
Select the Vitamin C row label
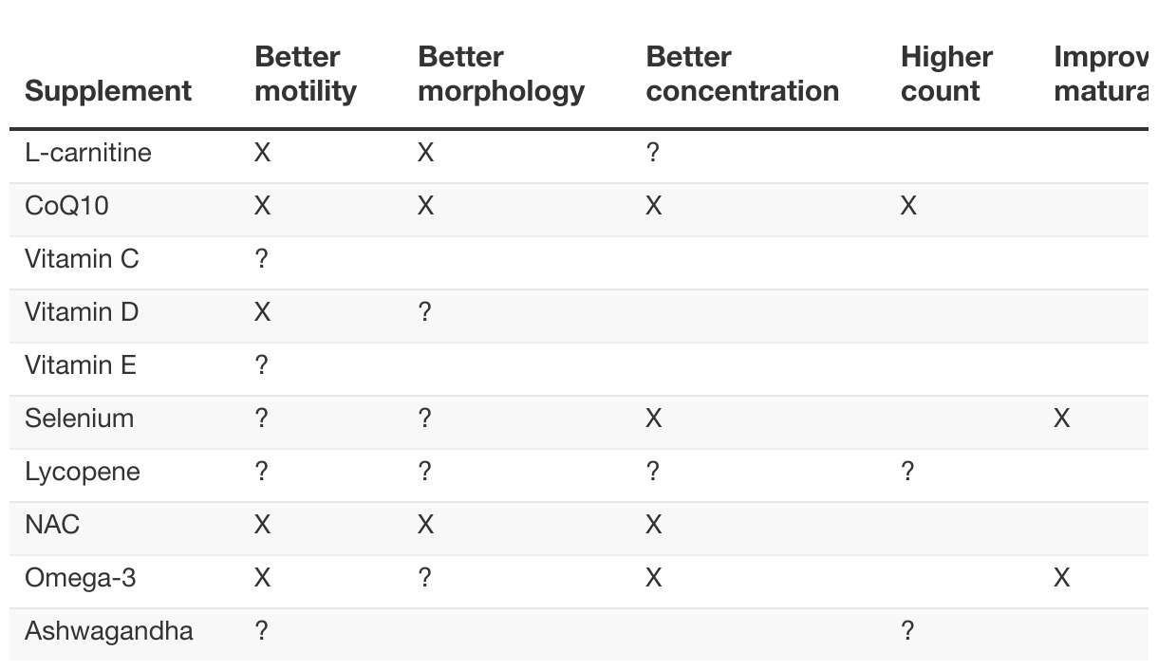click(82, 259)
